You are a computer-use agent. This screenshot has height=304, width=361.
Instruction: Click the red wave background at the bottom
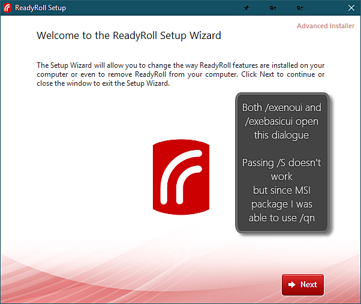tap(138, 283)
